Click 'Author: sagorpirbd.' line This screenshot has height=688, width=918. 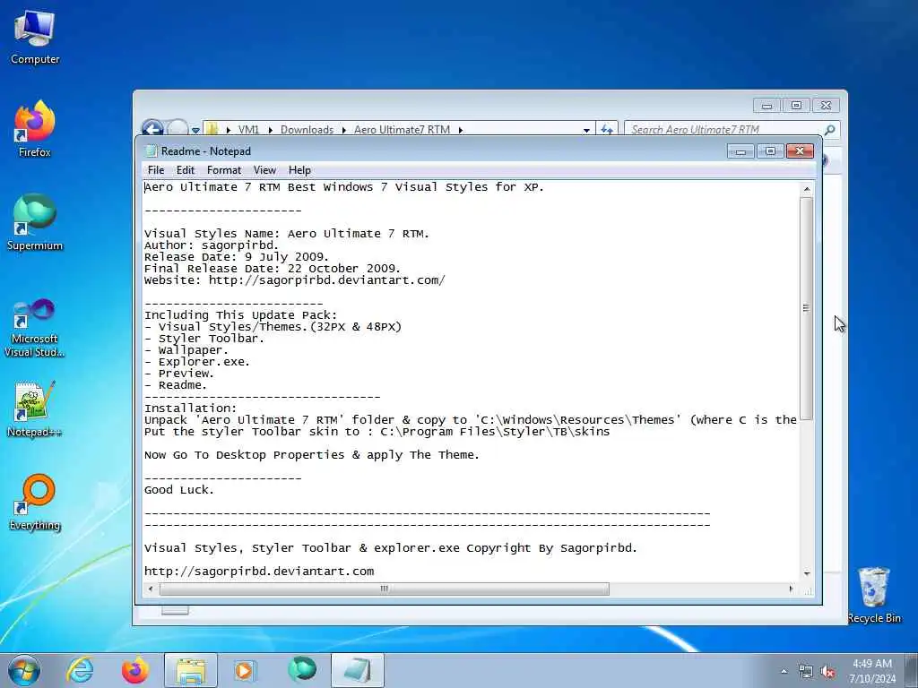212,245
